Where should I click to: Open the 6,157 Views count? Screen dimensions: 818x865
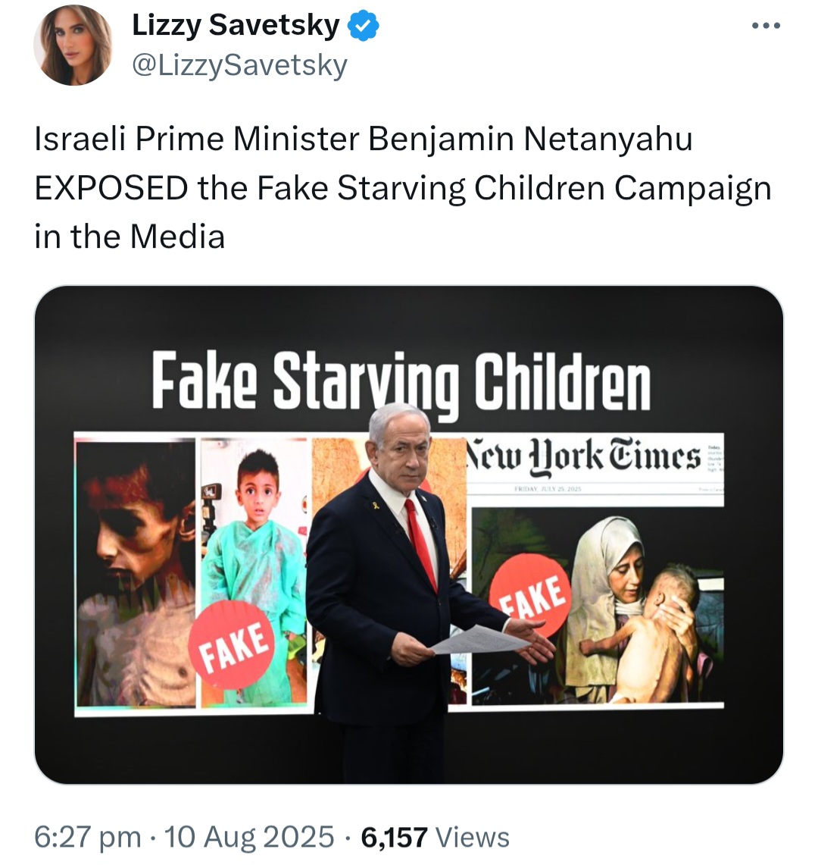(436, 837)
